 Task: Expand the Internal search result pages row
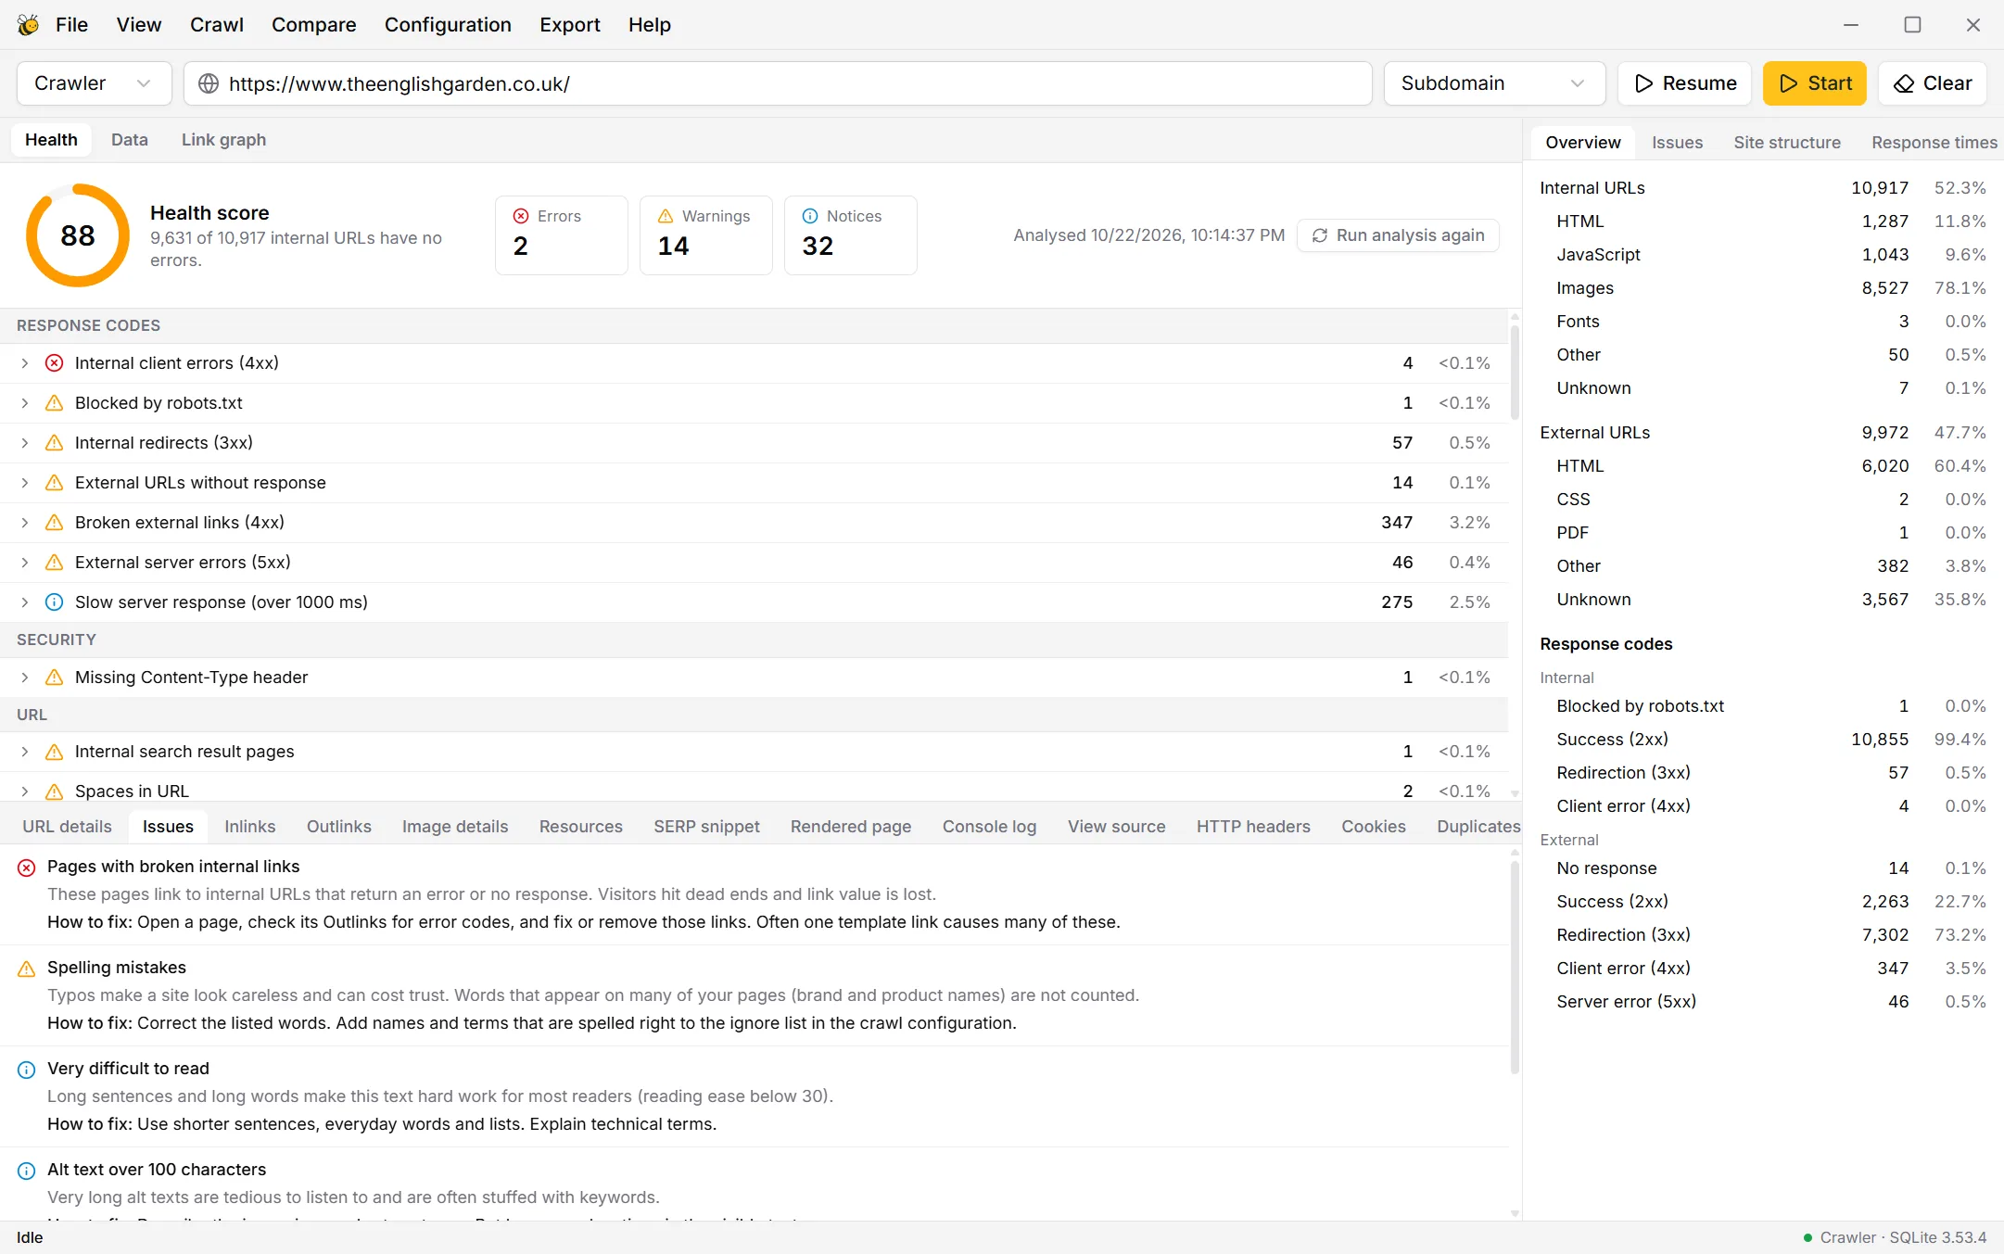click(x=25, y=752)
